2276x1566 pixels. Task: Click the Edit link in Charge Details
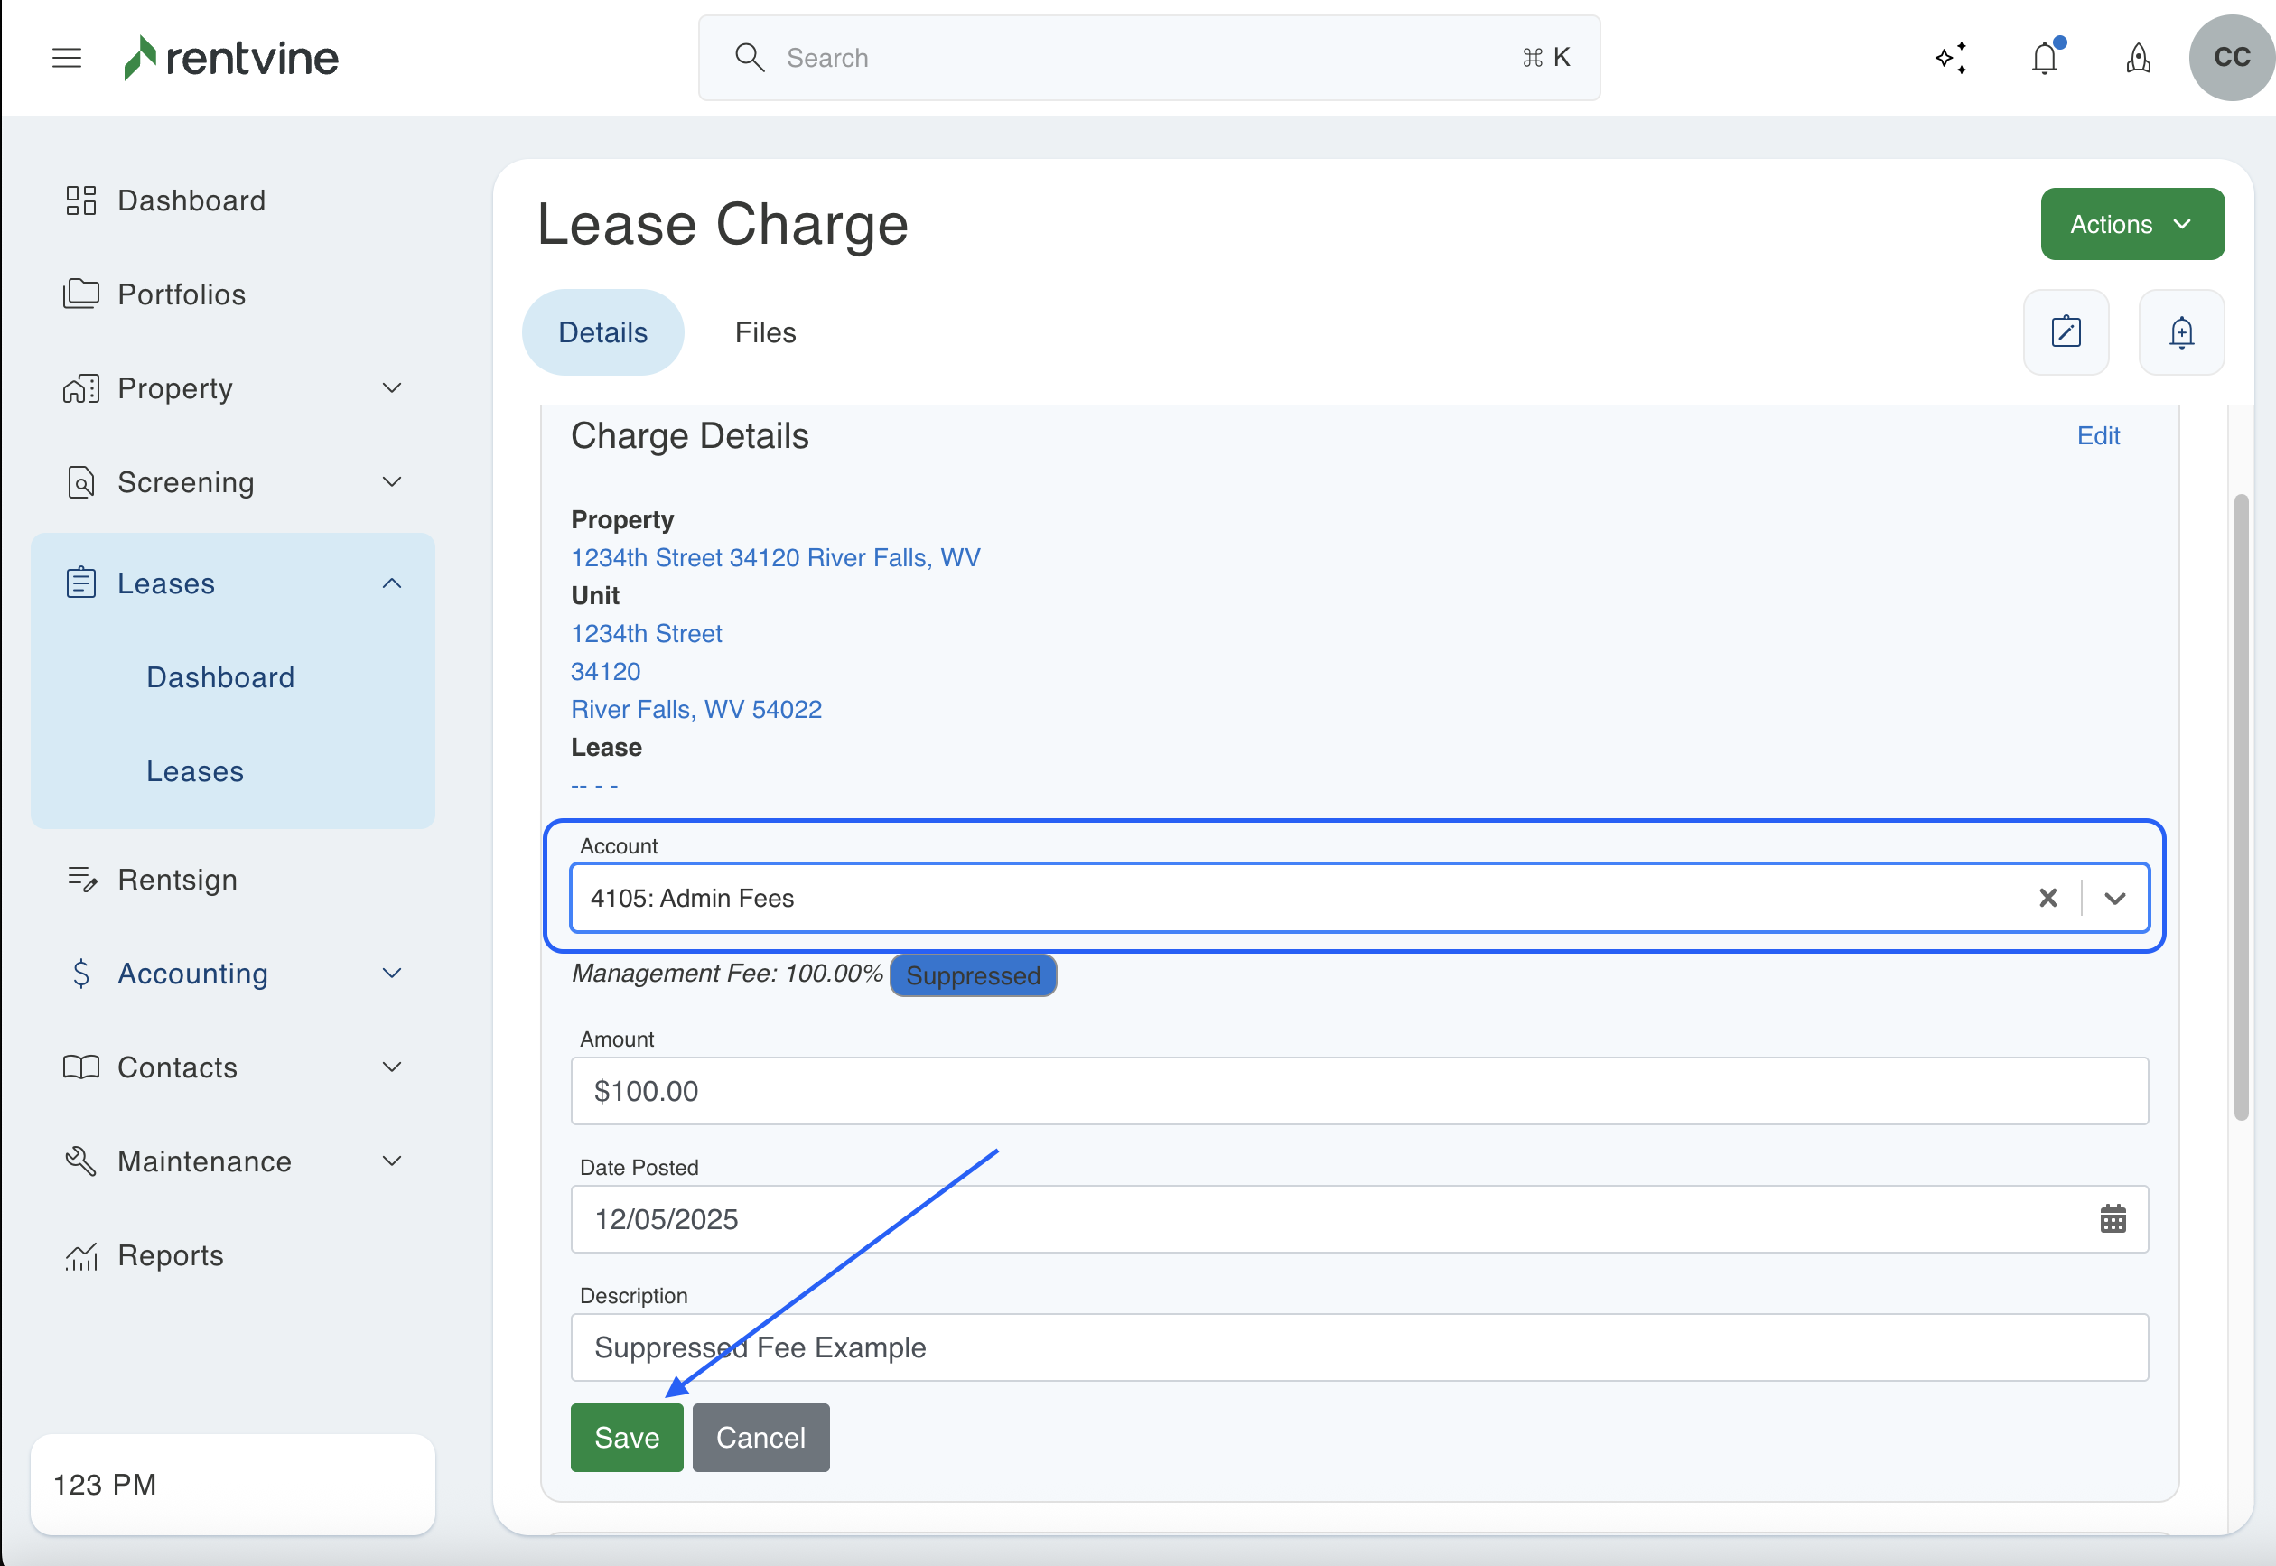(x=2097, y=435)
